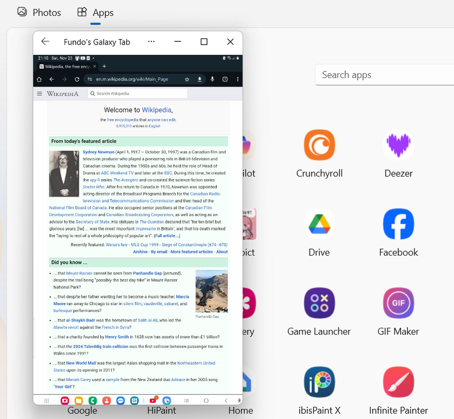Open Facebook from the apps grid
This screenshot has width=454, height=419.
point(398,224)
